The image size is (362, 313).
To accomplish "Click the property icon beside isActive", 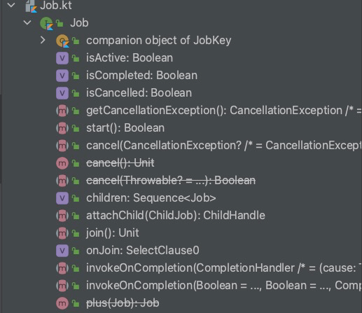I will [x=62, y=58].
